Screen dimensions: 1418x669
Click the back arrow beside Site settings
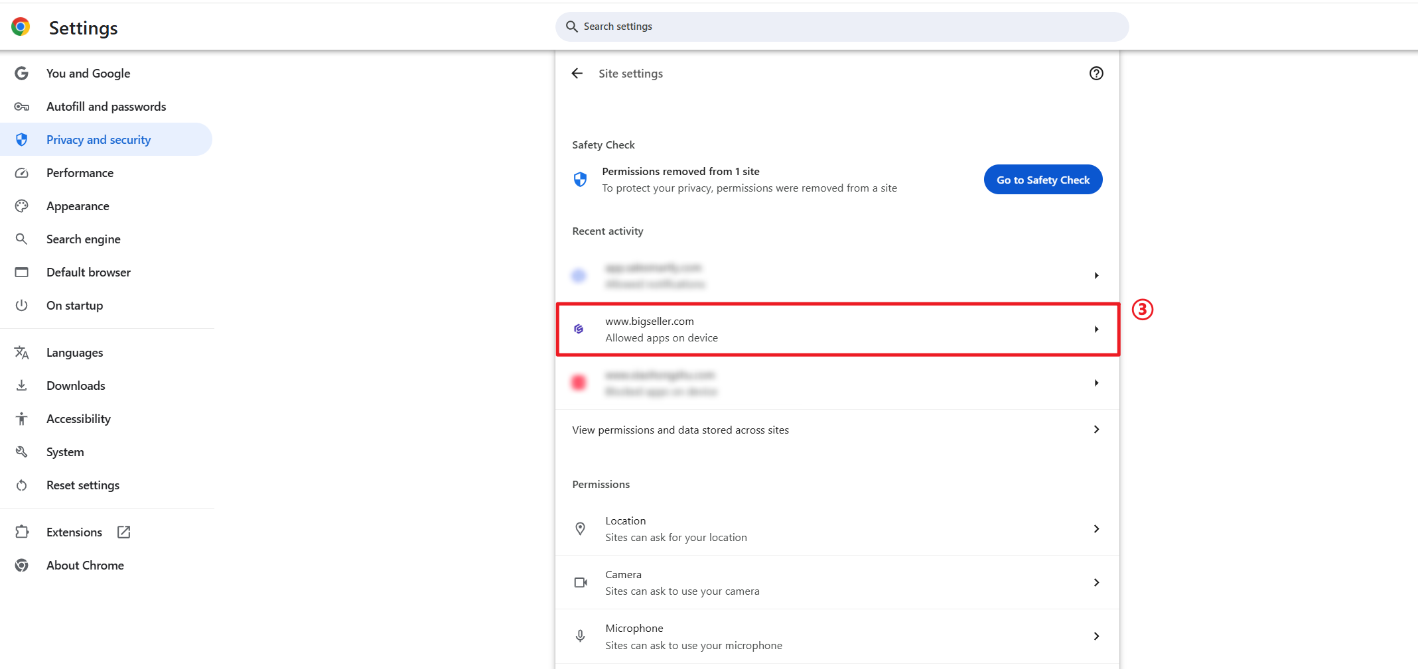(x=577, y=74)
